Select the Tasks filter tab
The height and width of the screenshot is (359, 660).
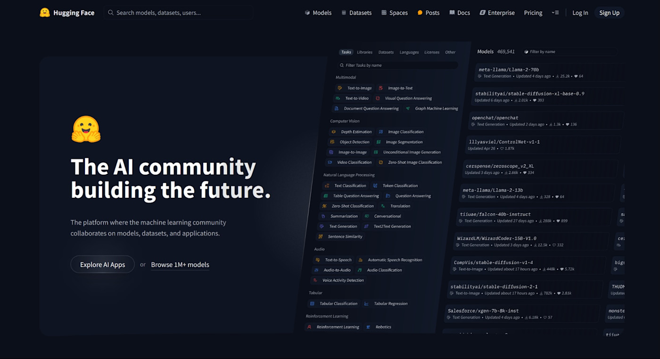346,52
